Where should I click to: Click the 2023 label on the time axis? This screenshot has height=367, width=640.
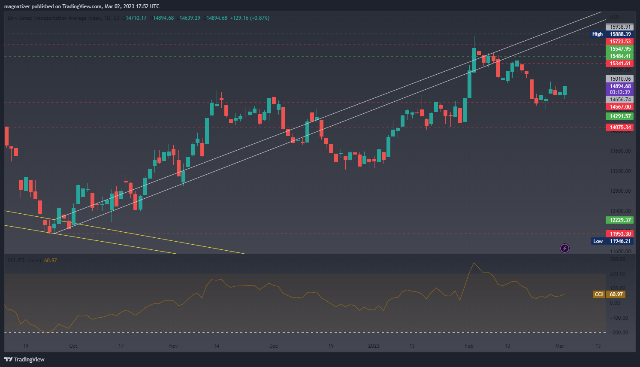click(x=374, y=346)
